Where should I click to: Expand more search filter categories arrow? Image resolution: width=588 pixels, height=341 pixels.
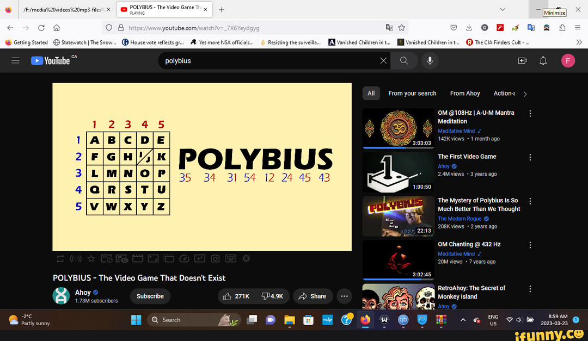(x=525, y=94)
